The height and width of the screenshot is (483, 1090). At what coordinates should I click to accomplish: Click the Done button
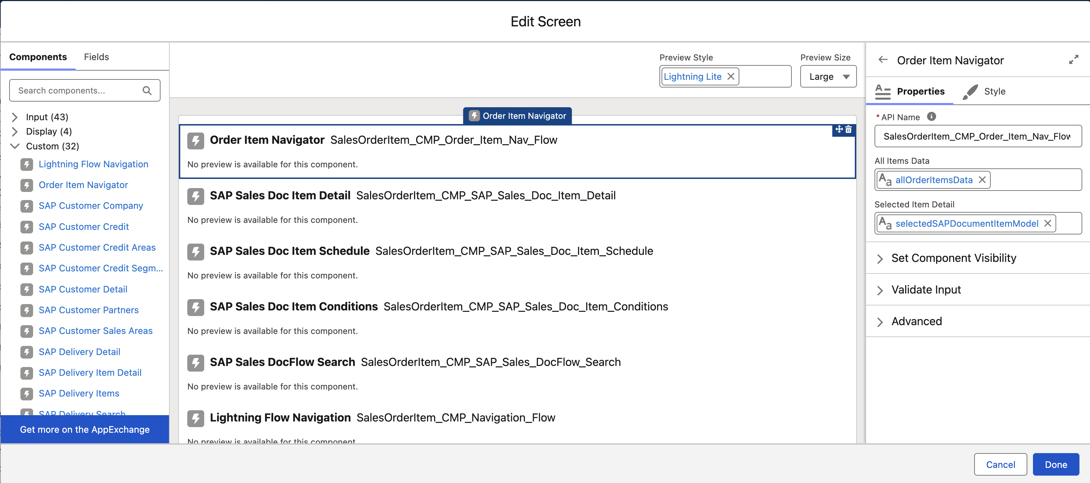pos(1056,464)
